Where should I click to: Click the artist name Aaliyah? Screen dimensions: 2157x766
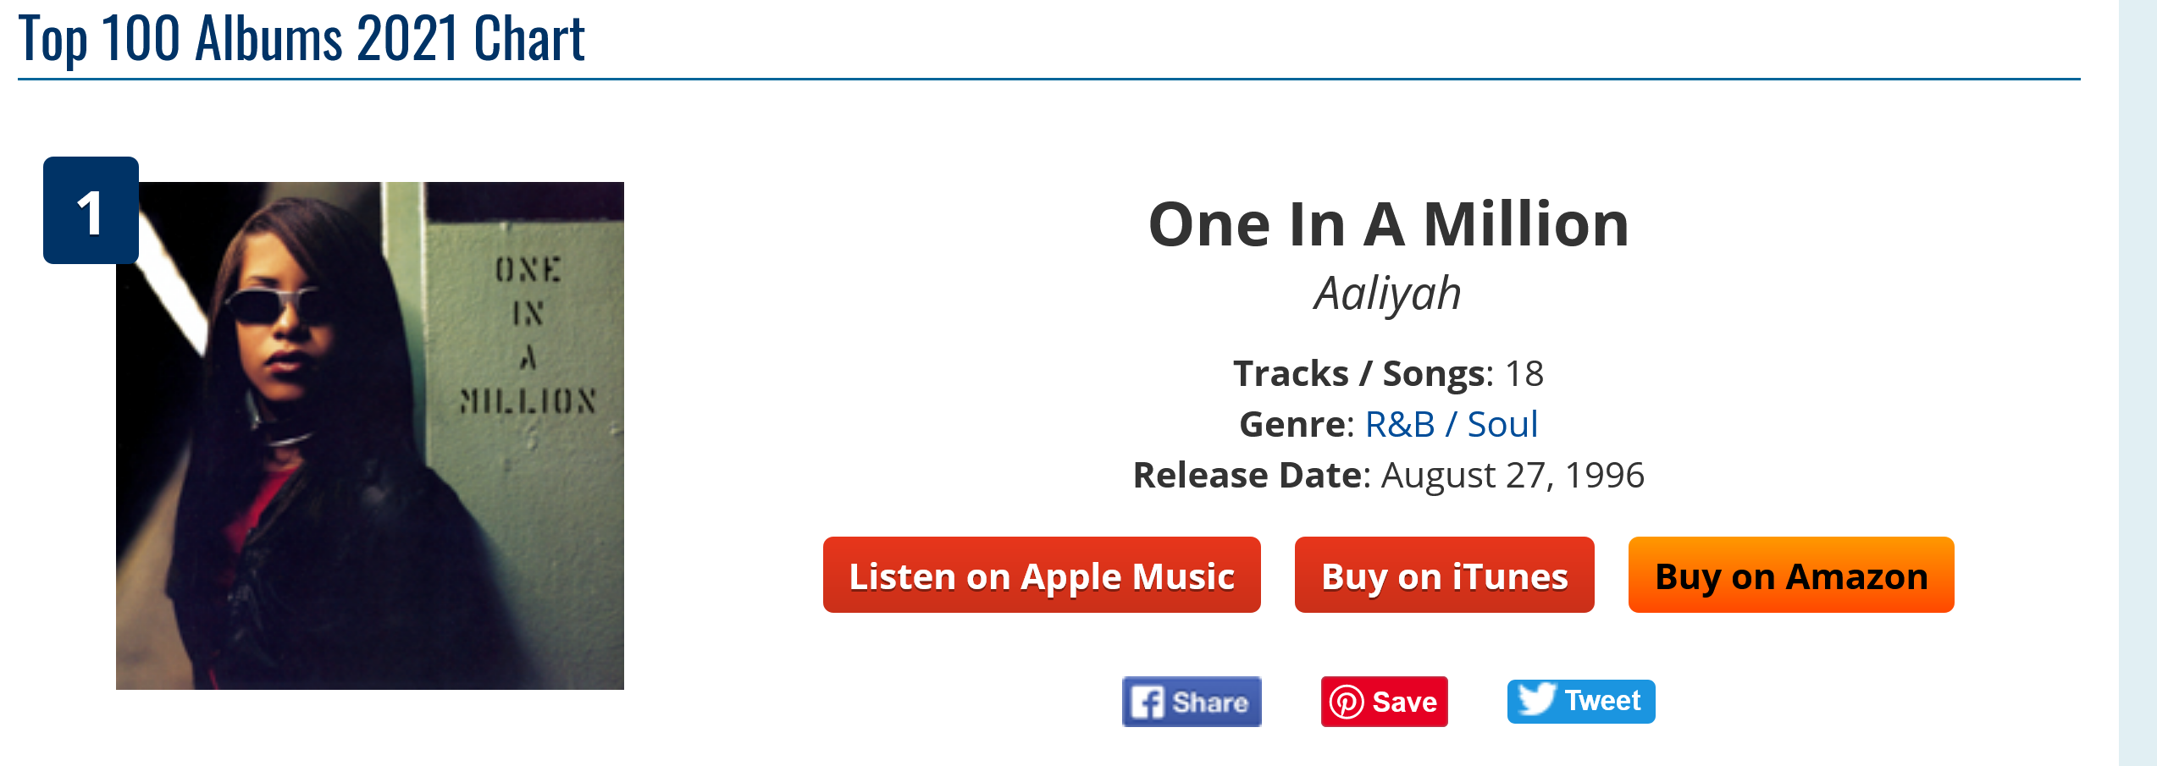(x=1387, y=294)
